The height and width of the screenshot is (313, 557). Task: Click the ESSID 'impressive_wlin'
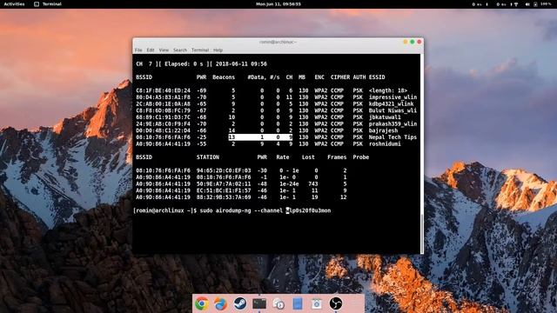coord(393,97)
